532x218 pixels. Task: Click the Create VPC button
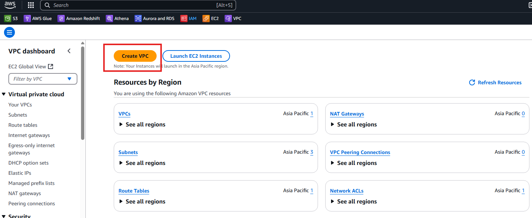135,56
